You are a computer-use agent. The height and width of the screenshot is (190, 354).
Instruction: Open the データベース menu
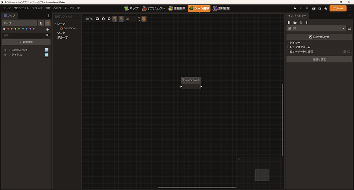[x=72, y=8]
